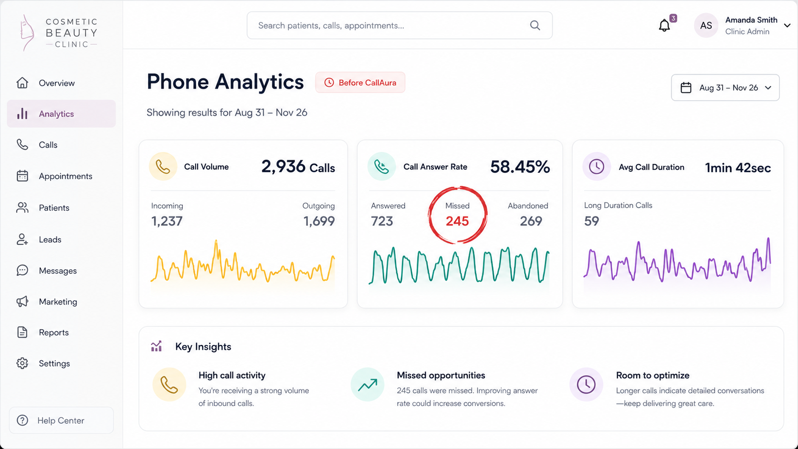This screenshot has height=449, width=798.
Task: Click the search magnifier icon
Action: tap(535, 25)
